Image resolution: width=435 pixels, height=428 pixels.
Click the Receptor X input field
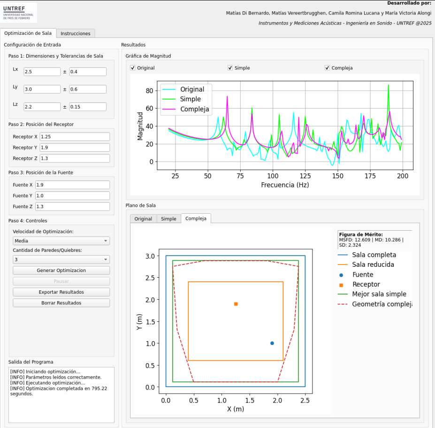pyautogui.click(x=75, y=137)
